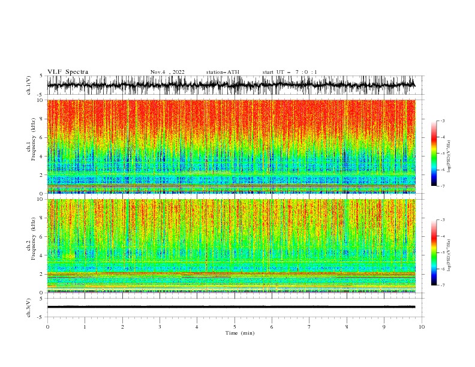The image size is (475, 367).
Task: Click the ch.1(V) waveform axis label
Action: pos(29,85)
